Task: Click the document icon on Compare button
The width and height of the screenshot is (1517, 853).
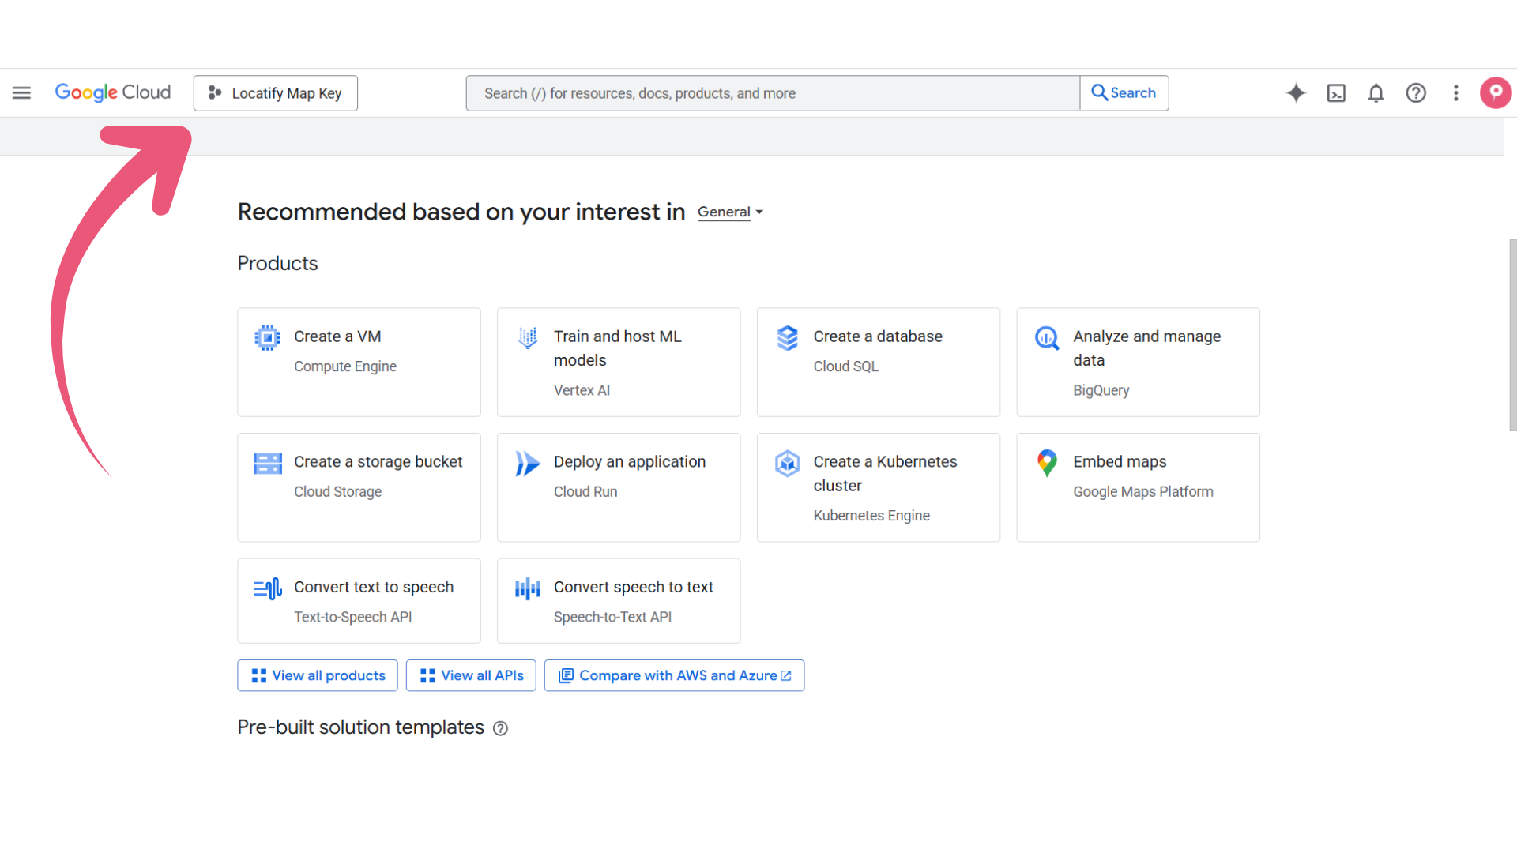Action: click(x=566, y=675)
